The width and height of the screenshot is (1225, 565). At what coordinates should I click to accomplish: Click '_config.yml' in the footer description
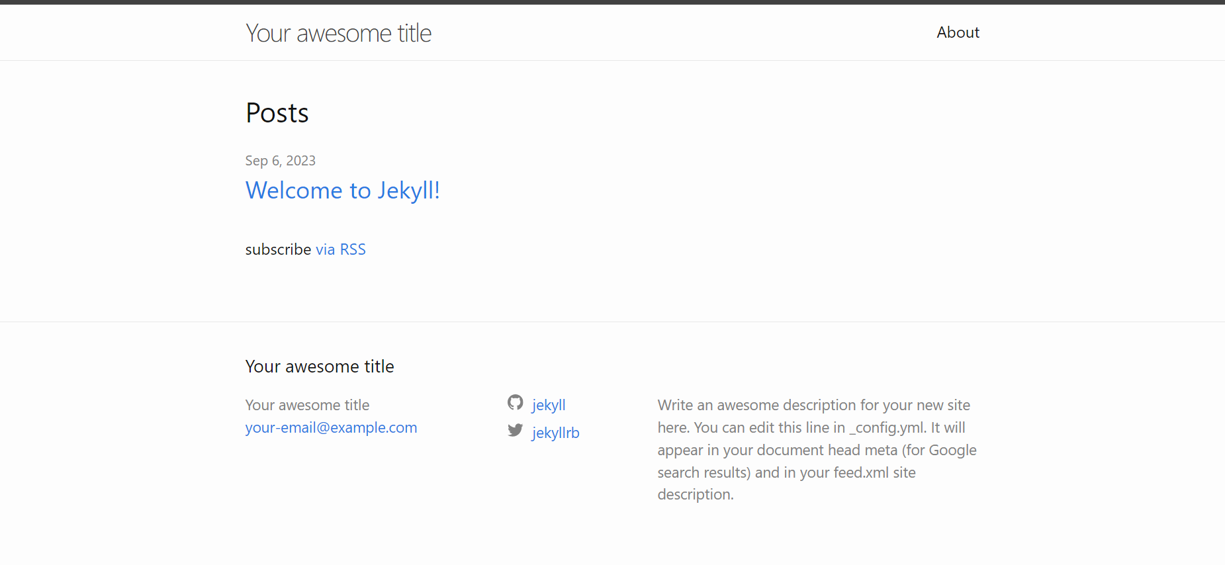[x=887, y=427]
